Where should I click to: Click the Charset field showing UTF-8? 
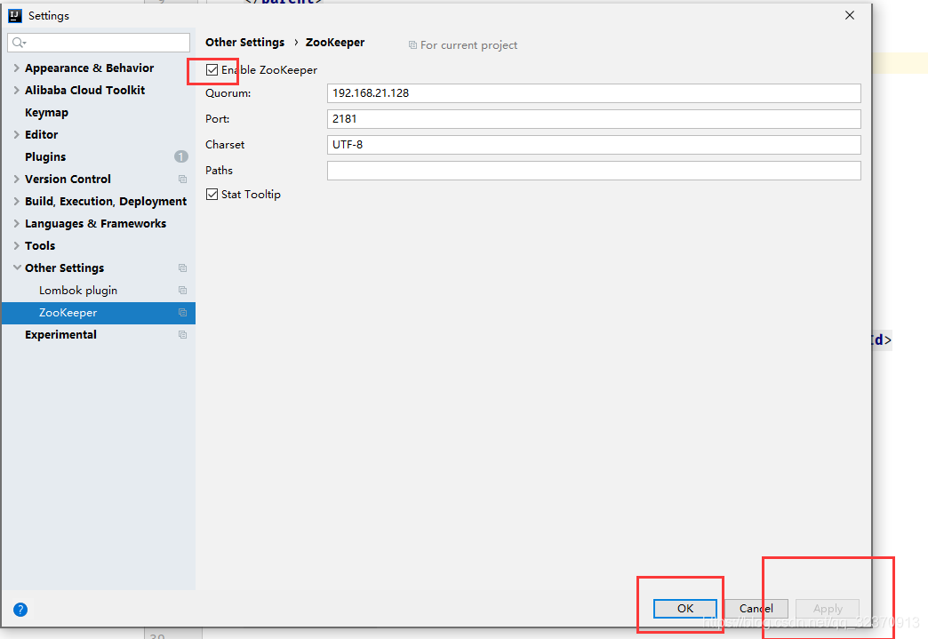[x=594, y=144]
